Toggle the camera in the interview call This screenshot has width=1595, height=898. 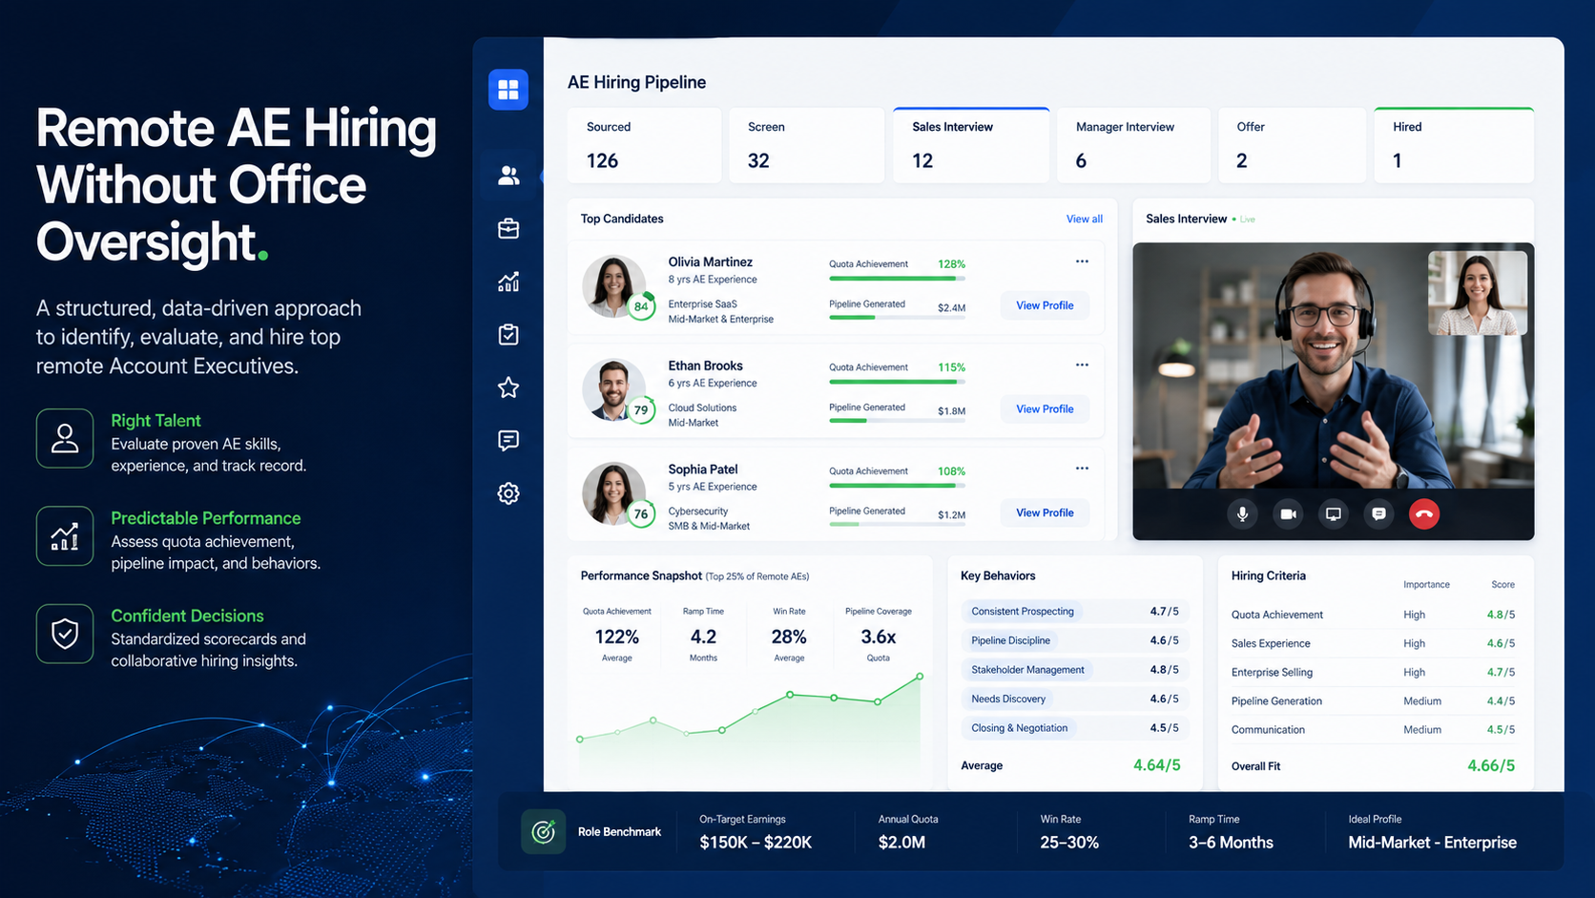click(x=1288, y=514)
